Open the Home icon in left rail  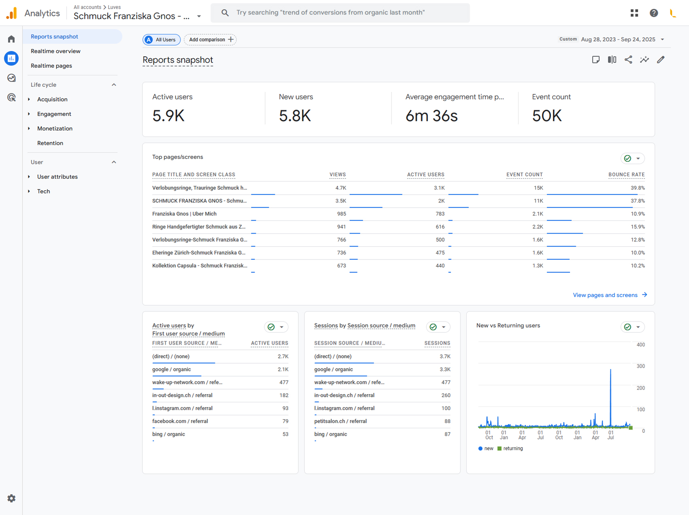(x=11, y=39)
